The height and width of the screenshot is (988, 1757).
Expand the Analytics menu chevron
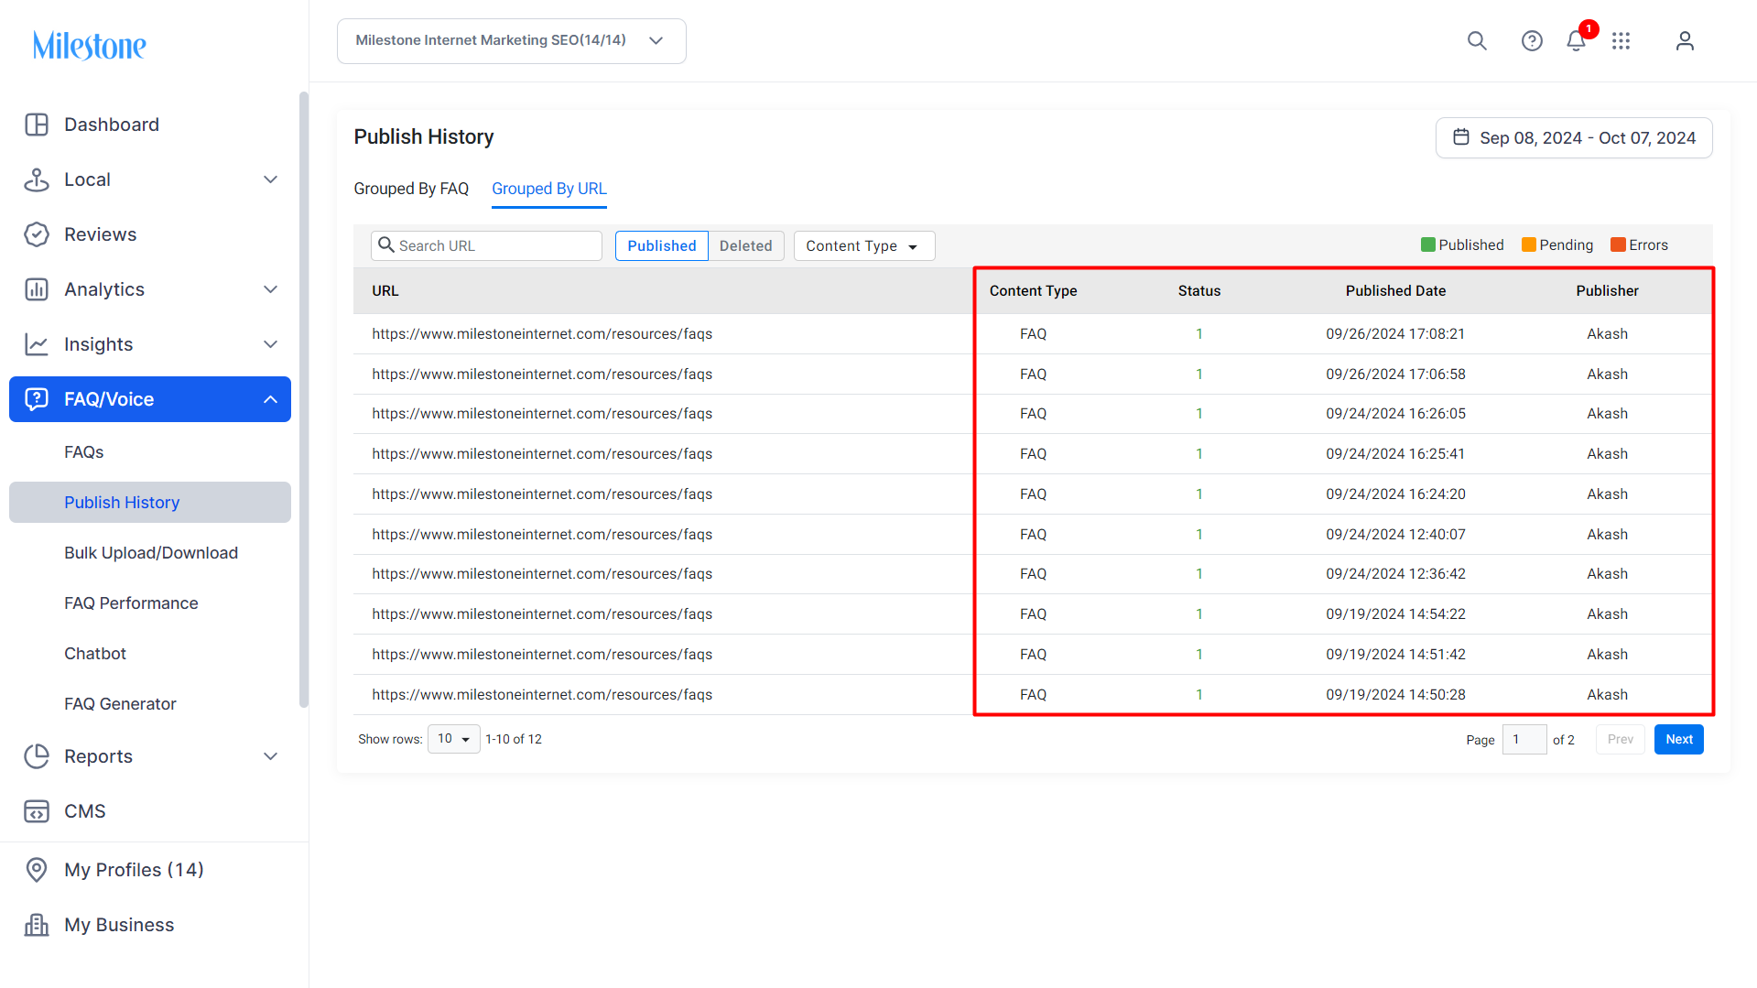click(270, 289)
